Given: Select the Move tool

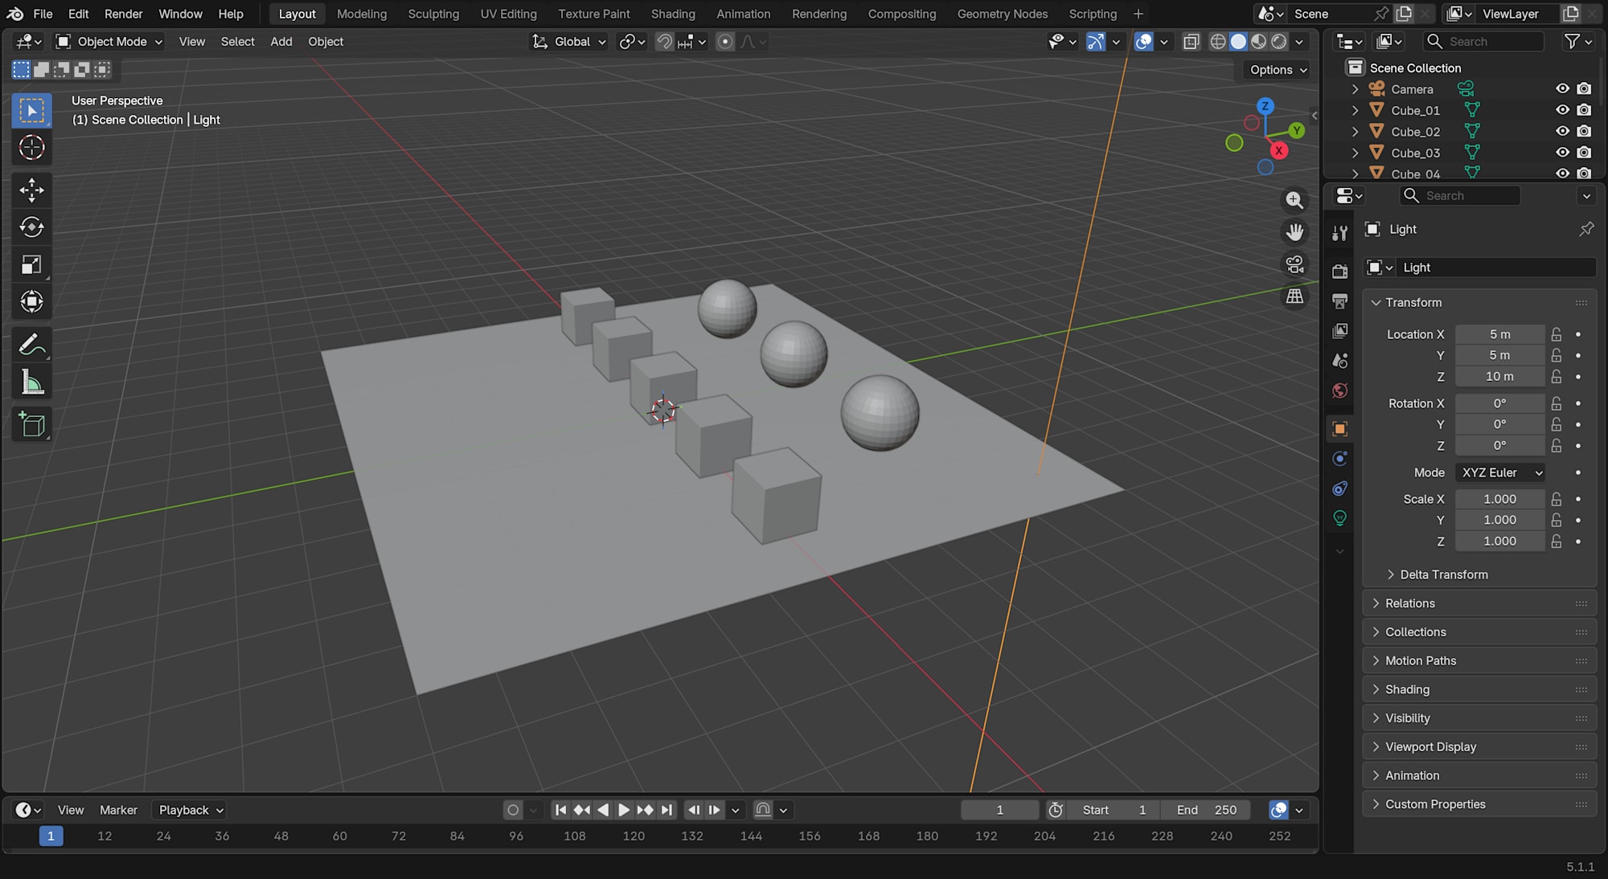Looking at the screenshot, I should (x=31, y=190).
